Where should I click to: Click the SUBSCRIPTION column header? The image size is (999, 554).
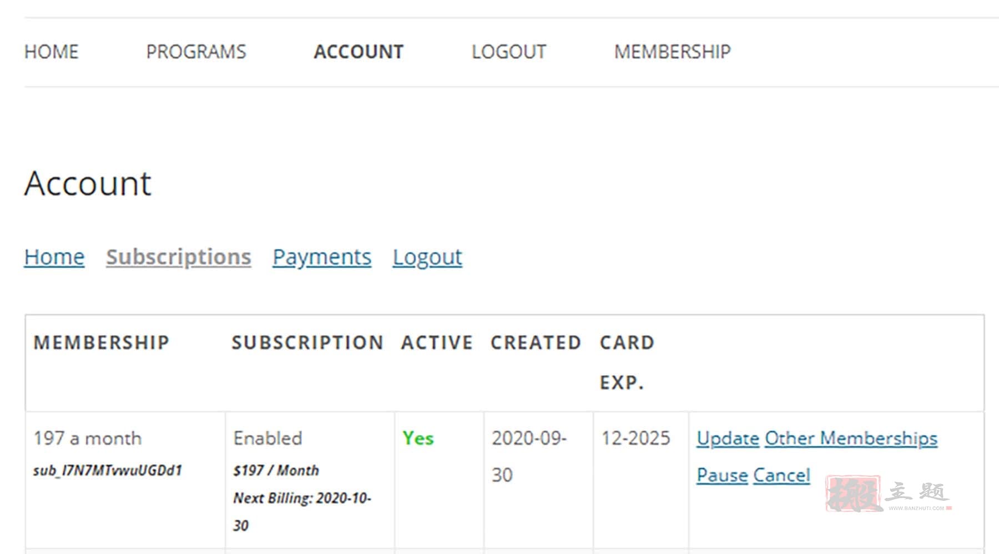click(307, 343)
